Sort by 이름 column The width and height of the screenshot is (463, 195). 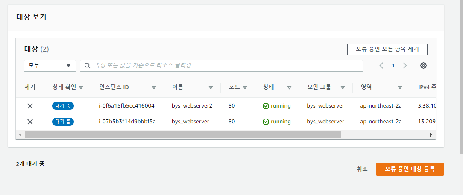[x=211, y=87]
